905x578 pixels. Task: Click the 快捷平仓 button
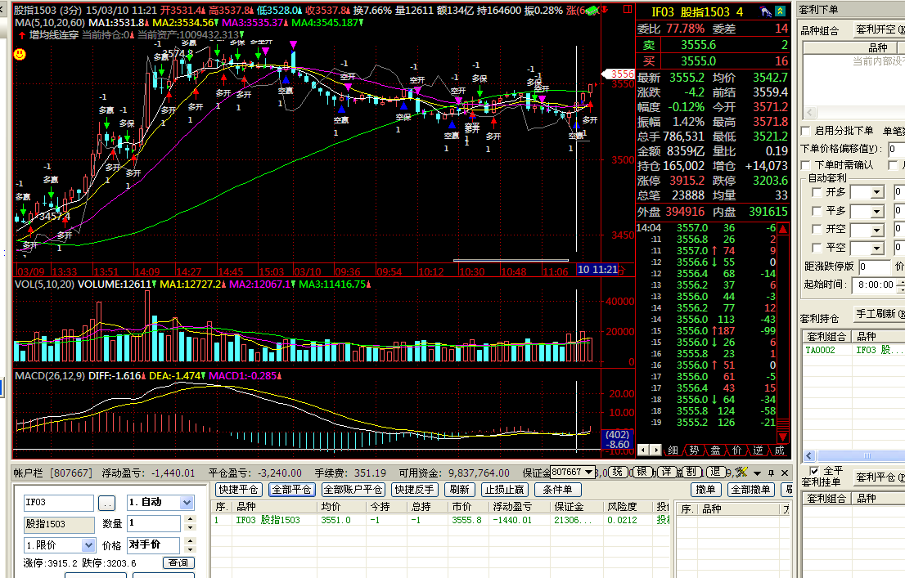(x=238, y=490)
